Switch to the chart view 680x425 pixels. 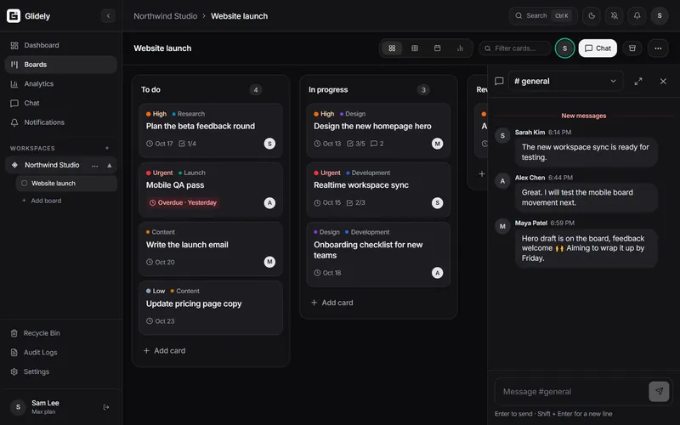point(460,48)
